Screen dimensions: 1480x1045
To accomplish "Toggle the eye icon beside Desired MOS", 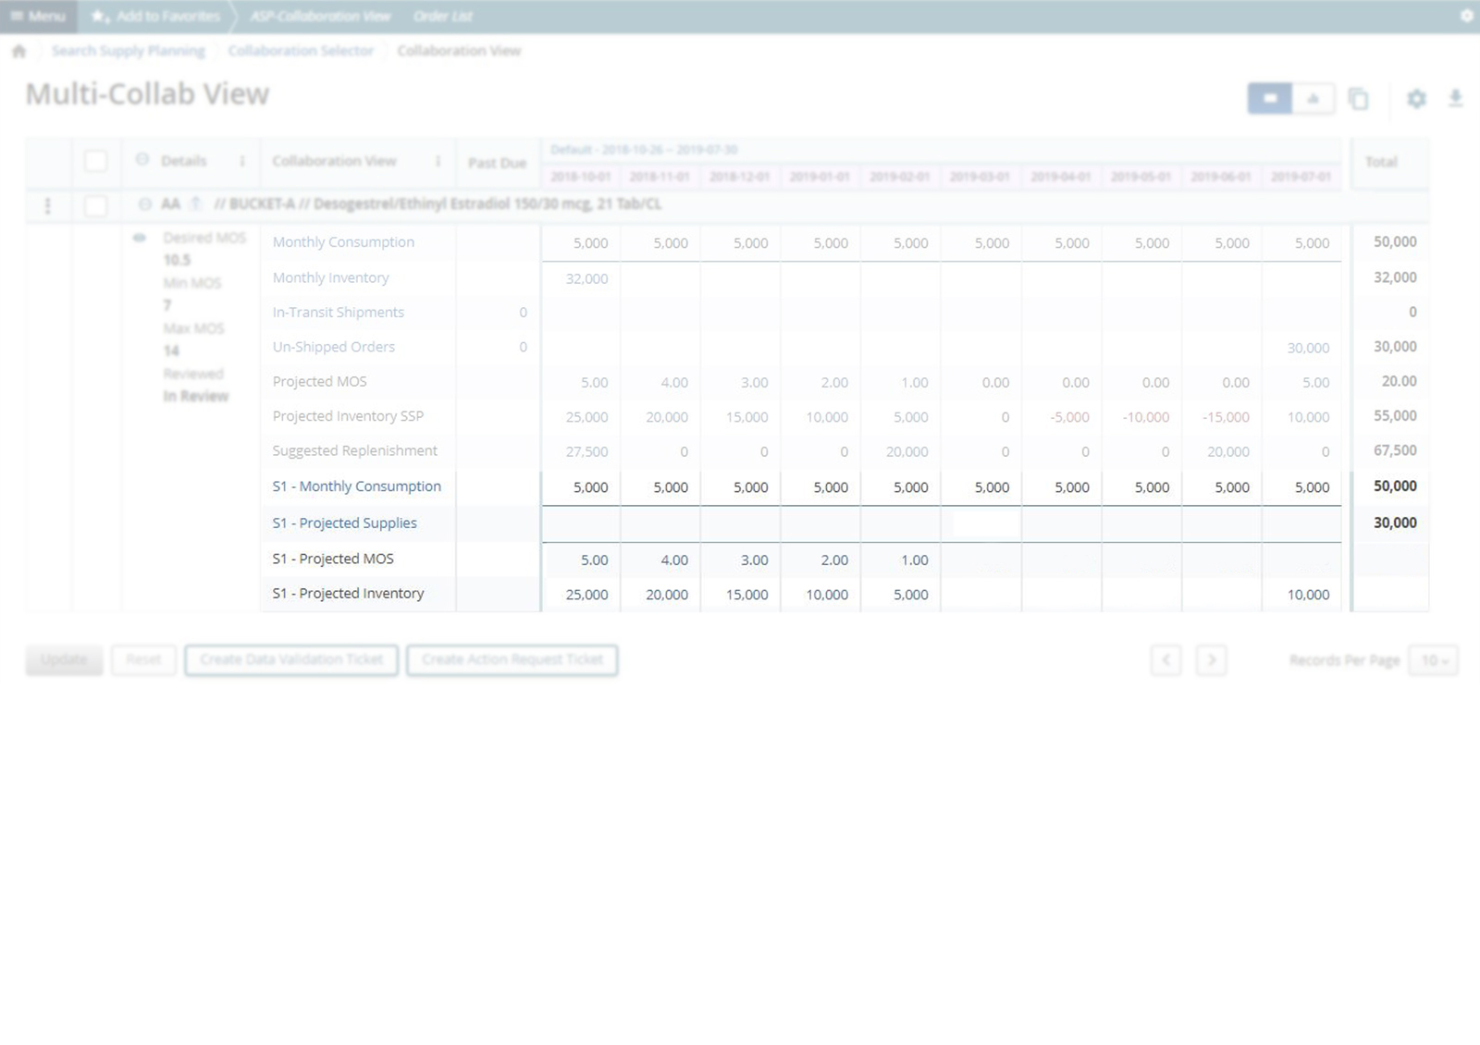I will pos(139,239).
